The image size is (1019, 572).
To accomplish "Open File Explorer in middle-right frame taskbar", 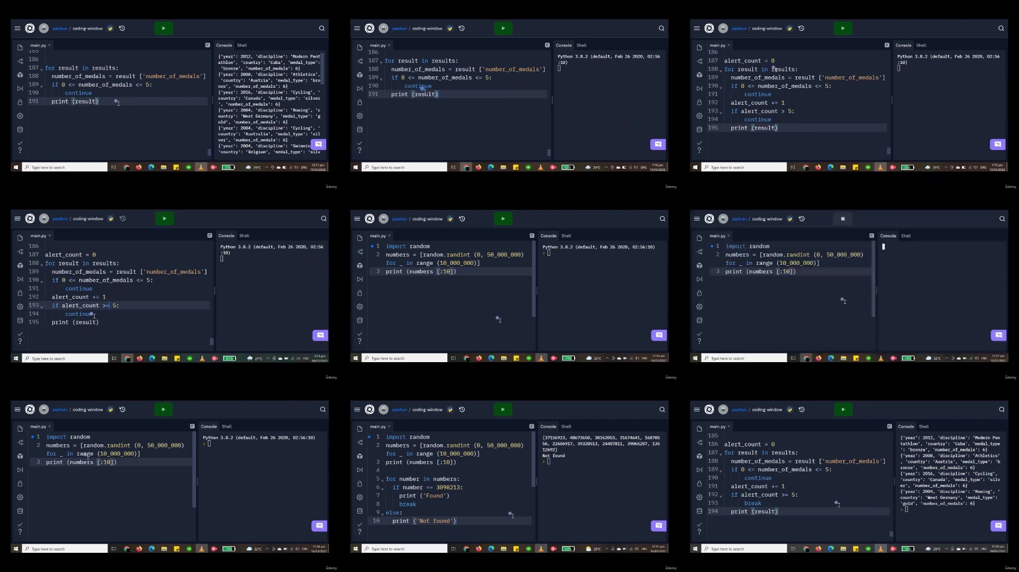I will point(844,358).
